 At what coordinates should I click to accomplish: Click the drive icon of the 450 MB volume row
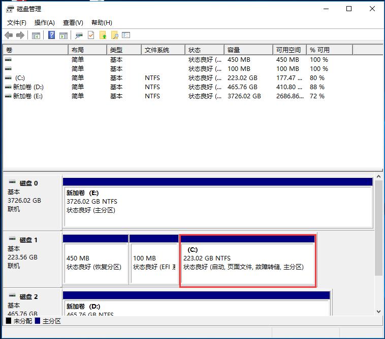[x=8, y=59]
